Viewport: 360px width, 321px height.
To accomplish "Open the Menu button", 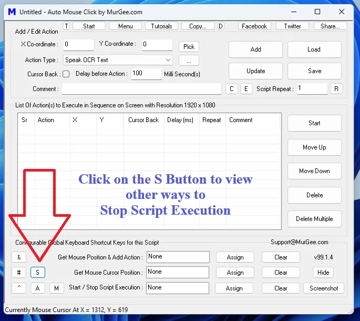I will coord(126,26).
